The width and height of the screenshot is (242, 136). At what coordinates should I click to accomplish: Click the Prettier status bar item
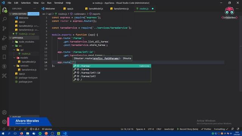coord(206,129)
